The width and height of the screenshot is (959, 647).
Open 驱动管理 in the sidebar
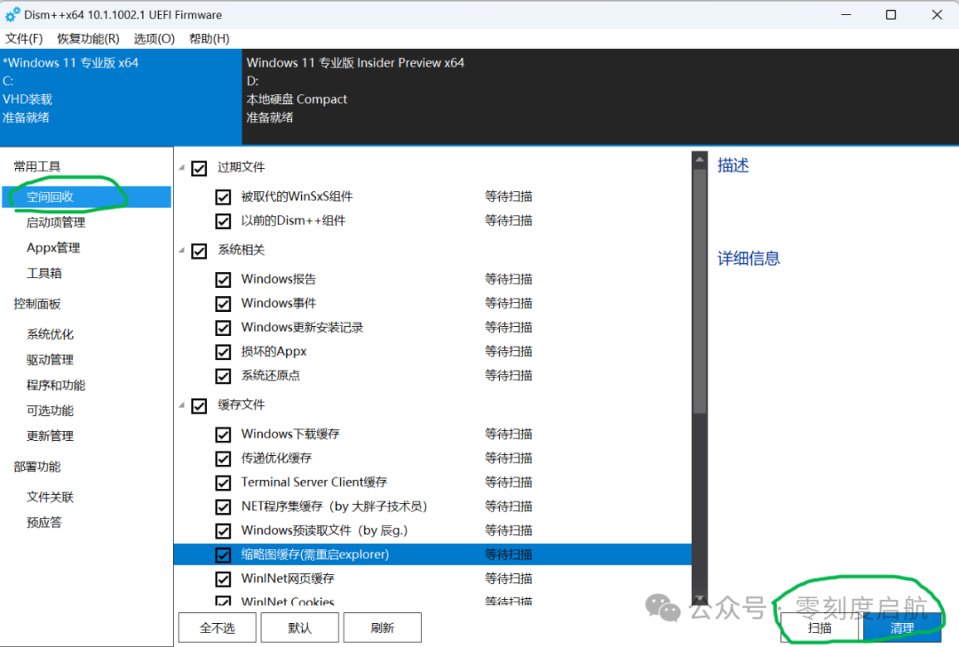pyautogui.click(x=50, y=360)
